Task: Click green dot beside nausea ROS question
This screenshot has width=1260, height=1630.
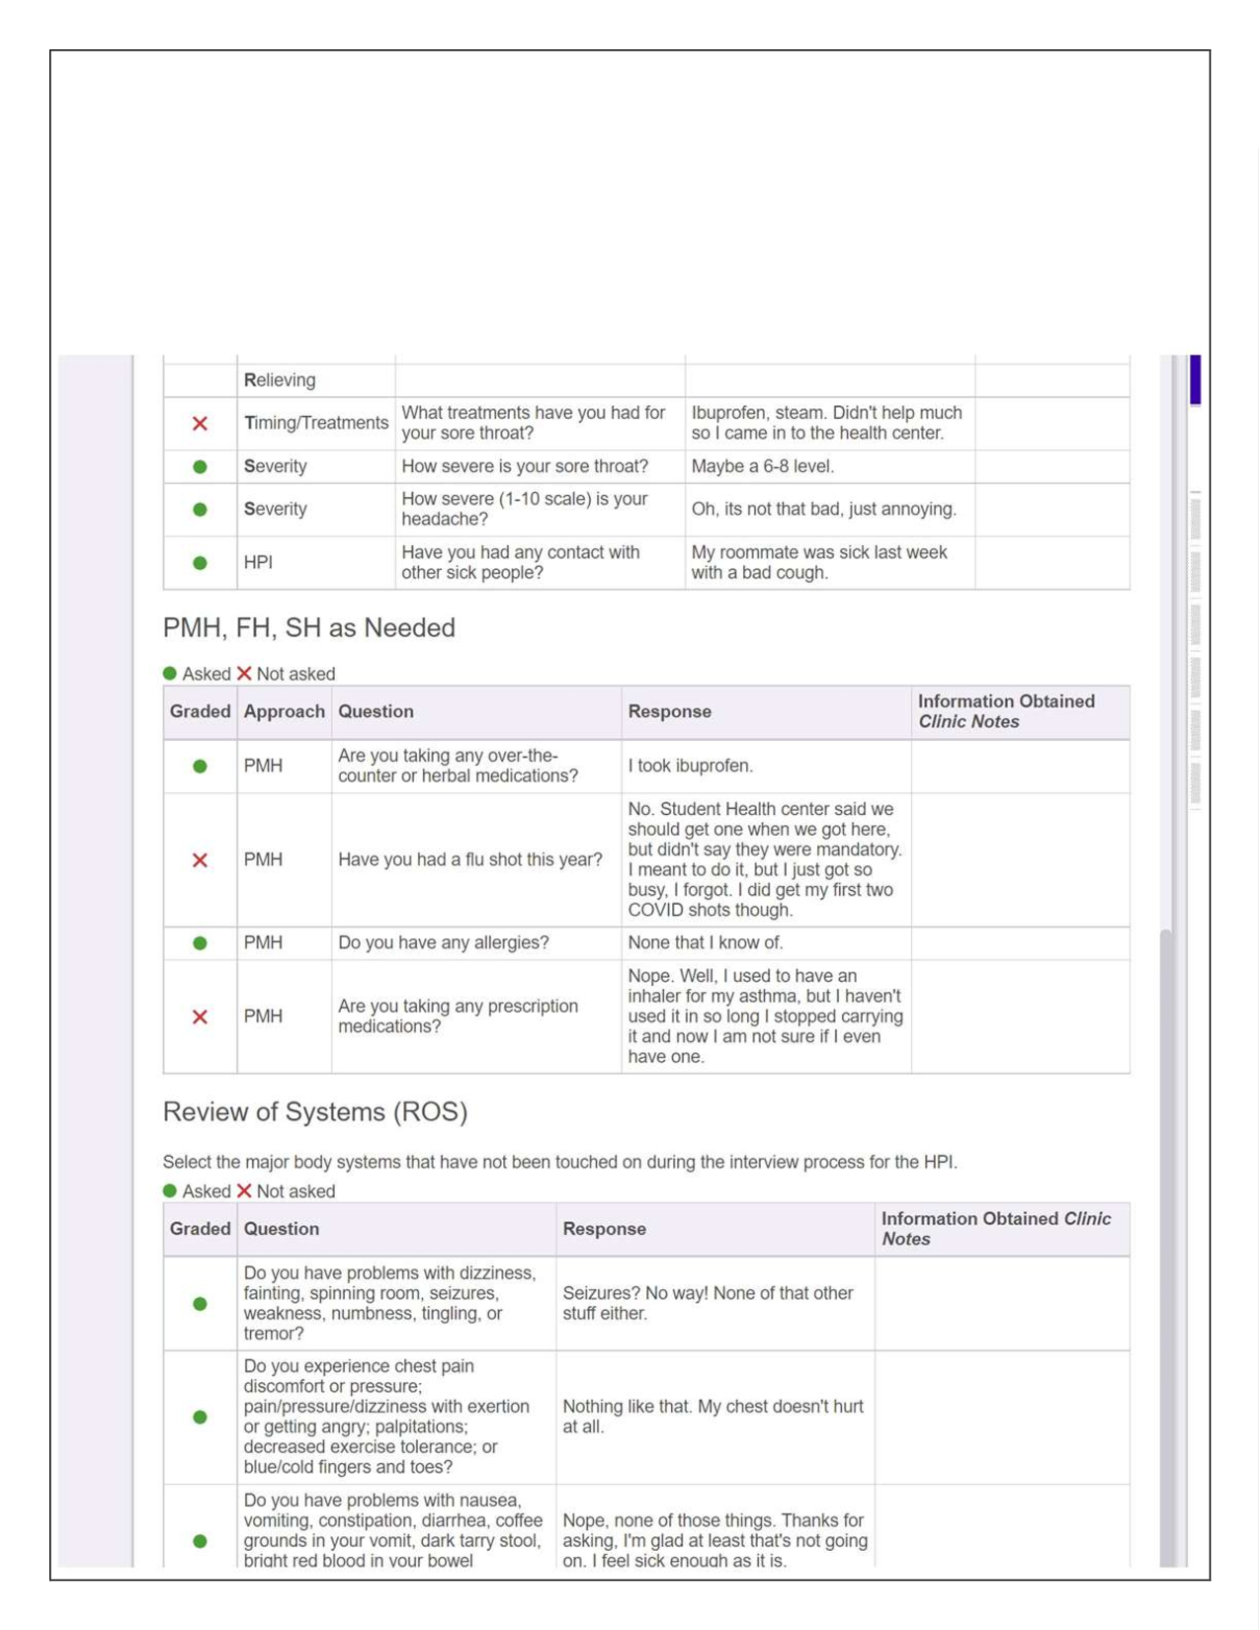Action: pyautogui.click(x=200, y=1540)
